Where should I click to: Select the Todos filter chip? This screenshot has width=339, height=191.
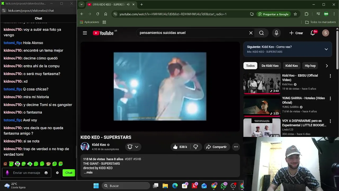click(x=250, y=66)
